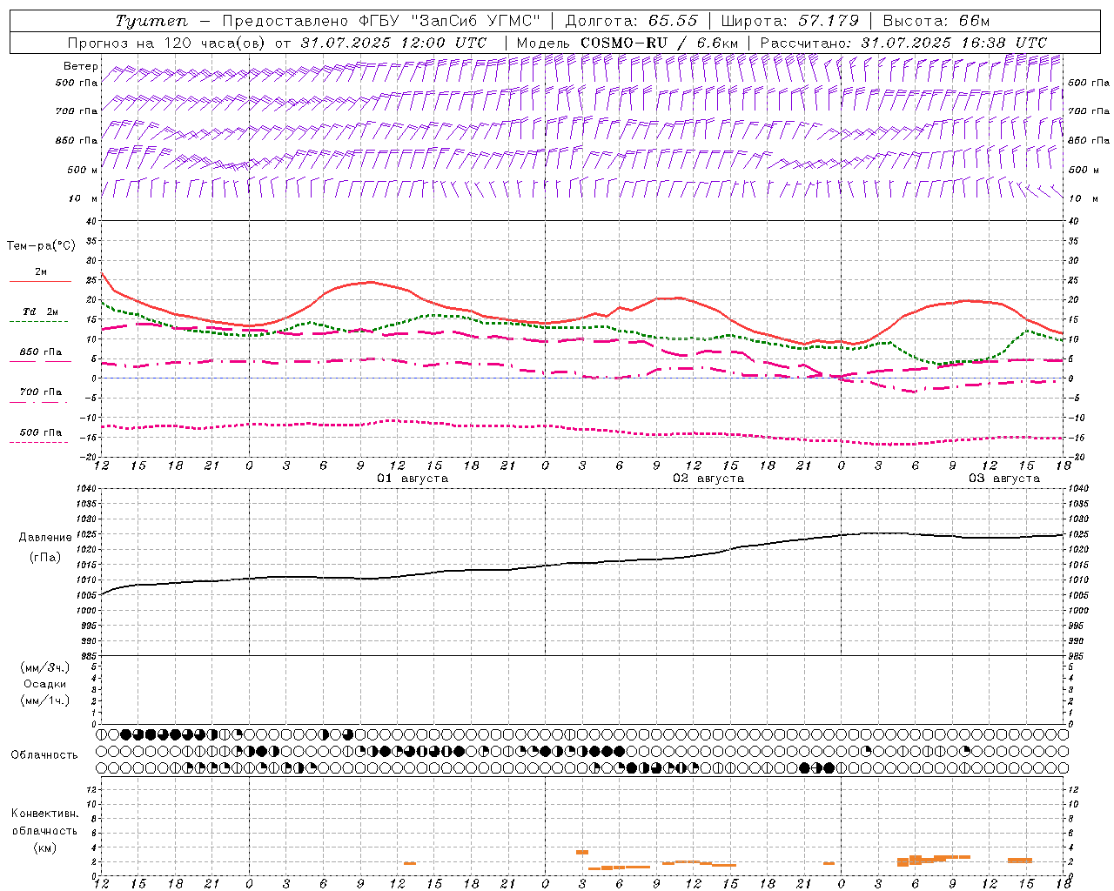This screenshot has height=891, width=1114.
Task: Click the left '850 гПа' wind level label
Action: 77,140
